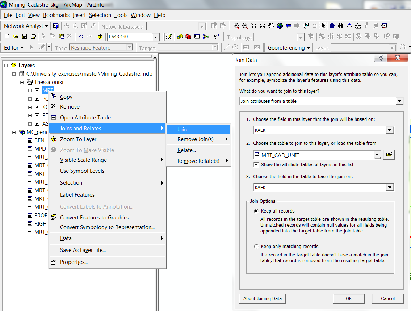Click the Open folder icon
The width and height of the screenshot is (411, 311).
click(x=16, y=37)
